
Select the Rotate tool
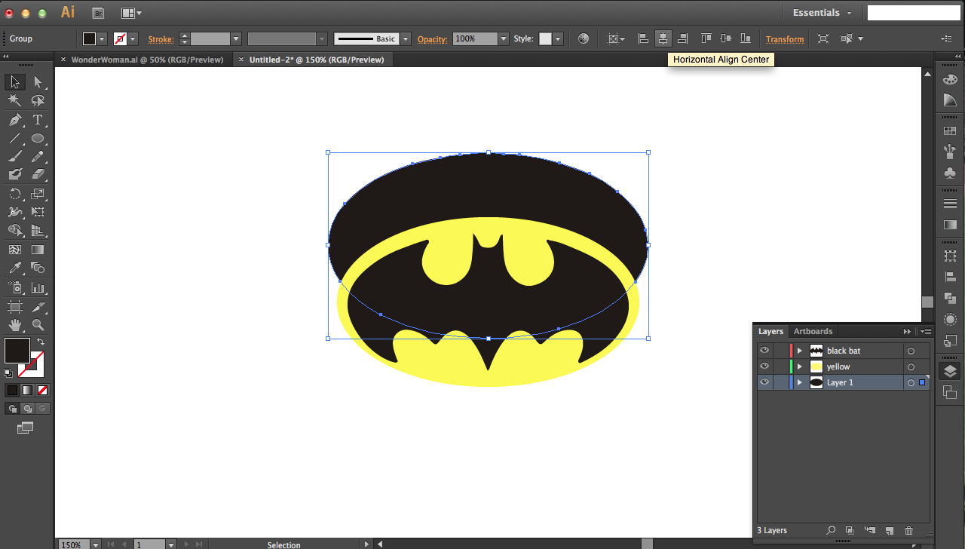(x=14, y=194)
